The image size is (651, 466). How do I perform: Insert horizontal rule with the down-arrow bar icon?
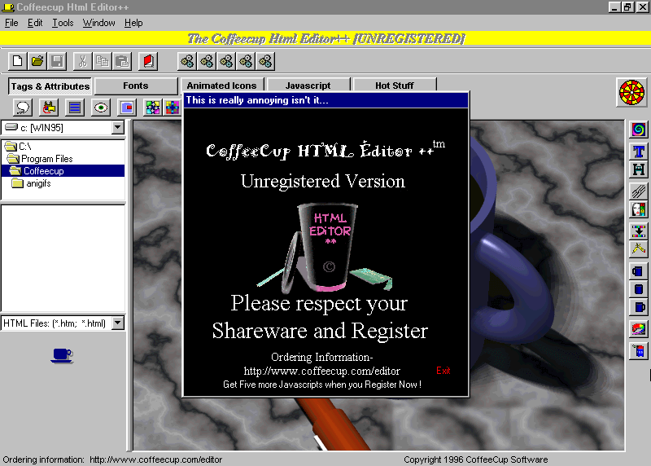[639, 231]
